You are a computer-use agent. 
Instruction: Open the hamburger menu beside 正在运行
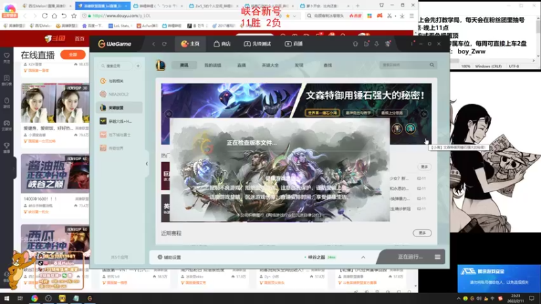[x=437, y=257]
